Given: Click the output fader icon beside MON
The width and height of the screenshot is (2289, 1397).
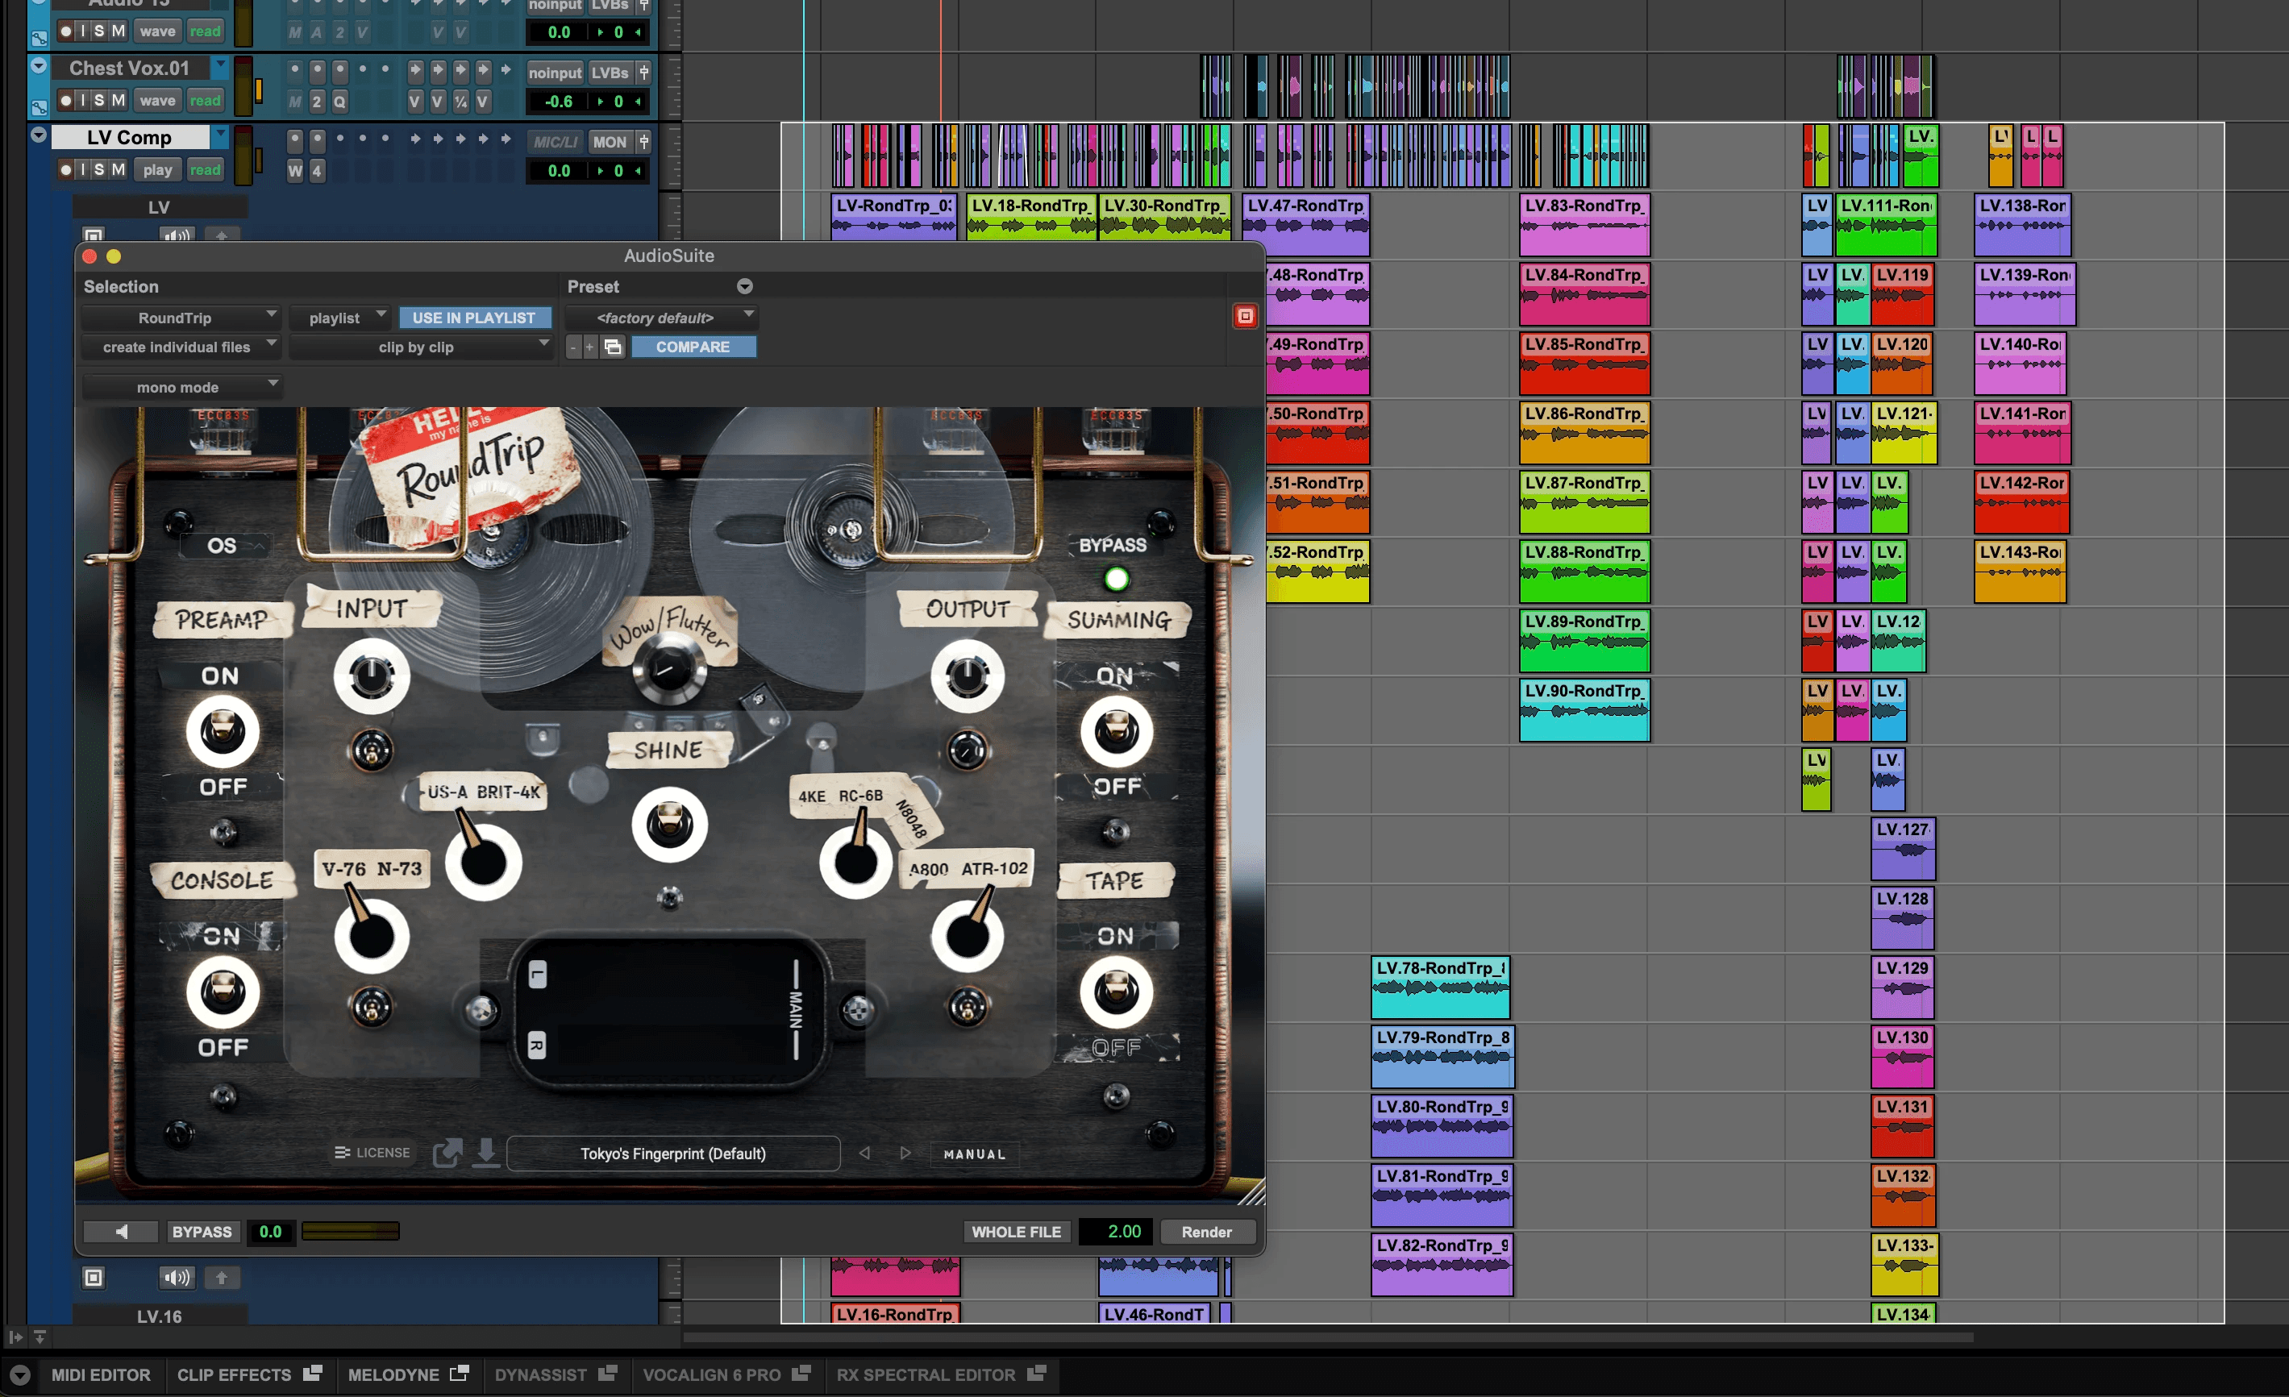Looking at the screenshot, I should click(x=643, y=142).
